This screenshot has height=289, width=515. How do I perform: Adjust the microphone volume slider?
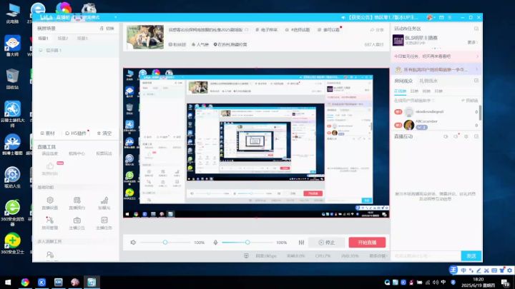click(247, 243)
